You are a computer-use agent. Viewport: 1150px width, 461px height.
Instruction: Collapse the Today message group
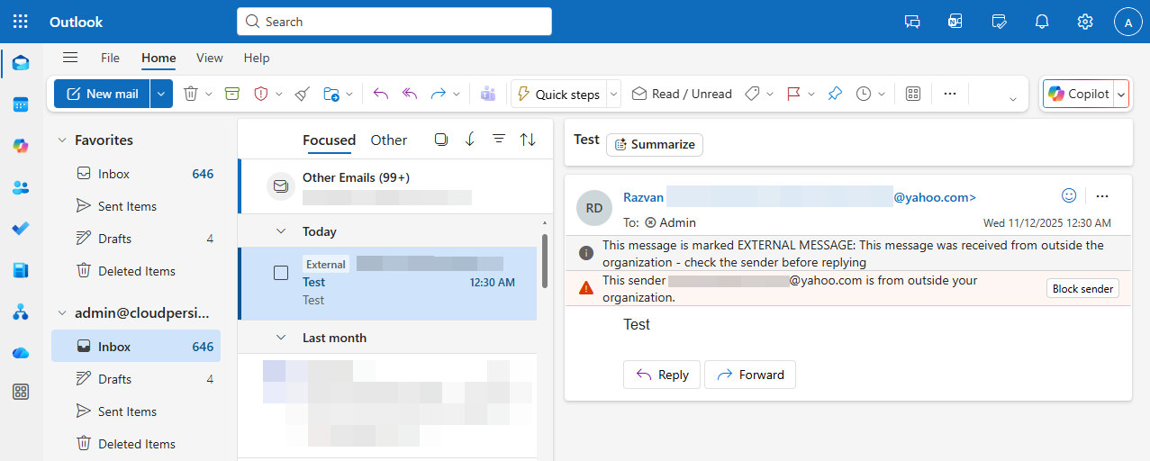(281, 231)
